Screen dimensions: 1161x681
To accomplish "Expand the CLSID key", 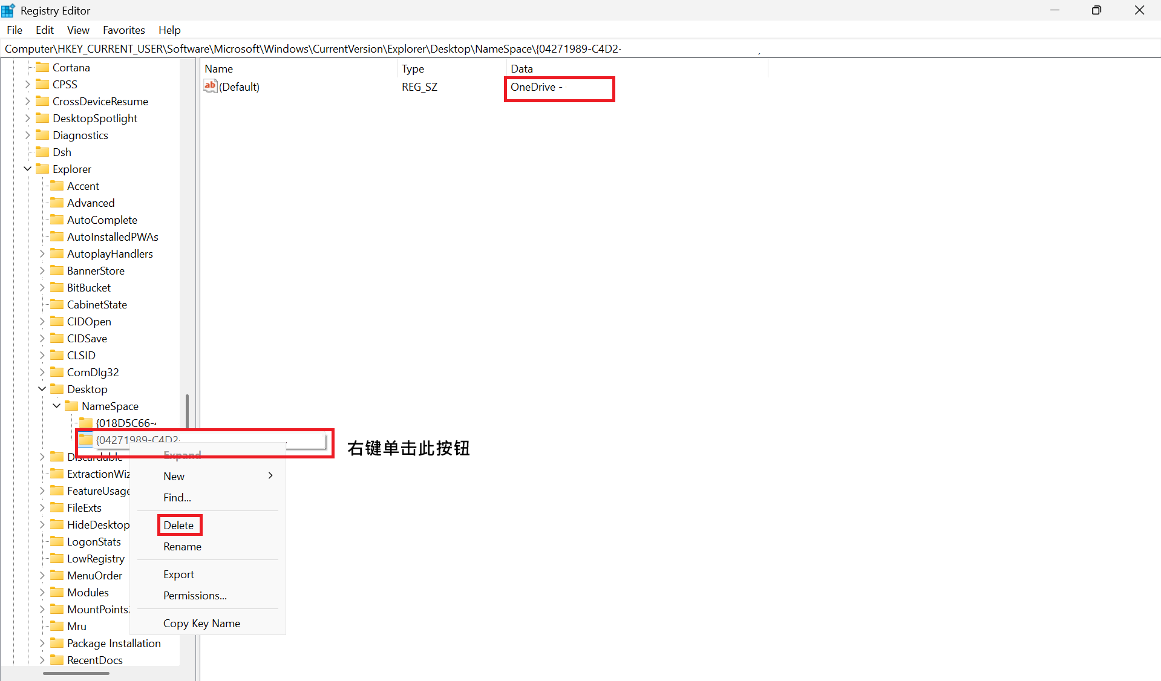I will (x=42, y=355).
